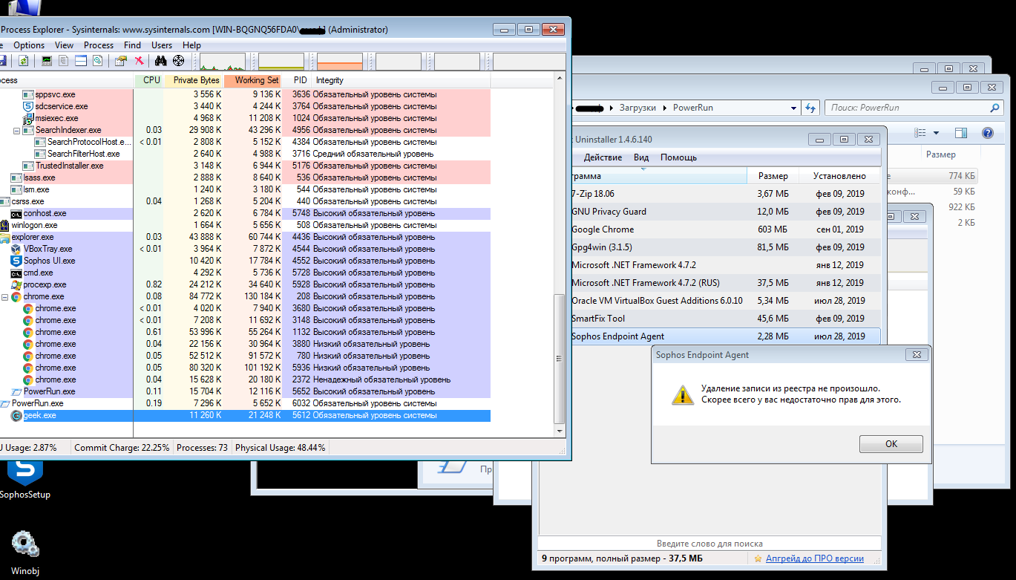1016x580 pixels.
Task: Click the Process Explorer vertical scrollbar thumb
Action: click(x=560, y=356)
